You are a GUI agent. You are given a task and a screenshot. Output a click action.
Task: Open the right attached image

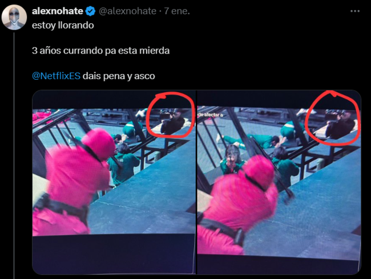[279, 182]
